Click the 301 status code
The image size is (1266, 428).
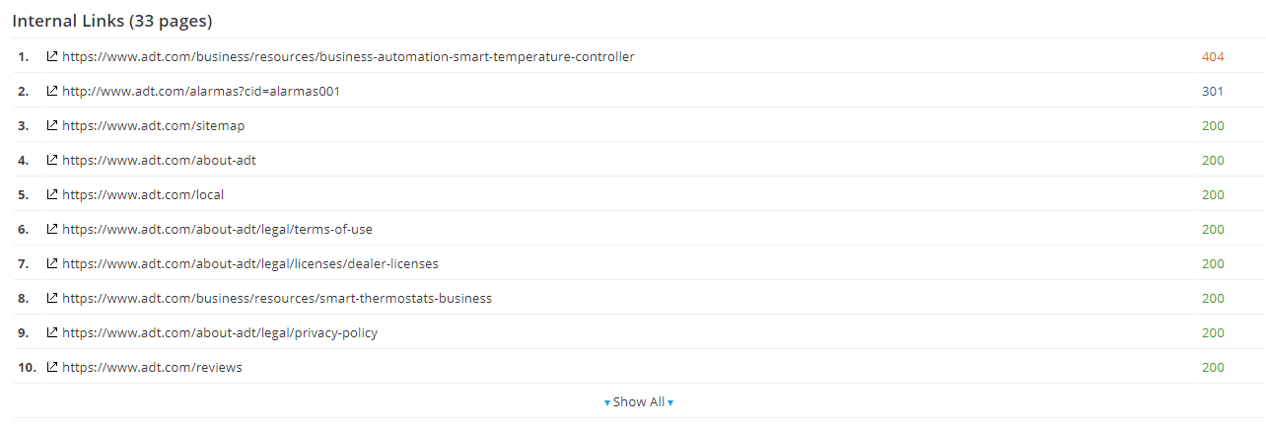tap(1213, 92)
